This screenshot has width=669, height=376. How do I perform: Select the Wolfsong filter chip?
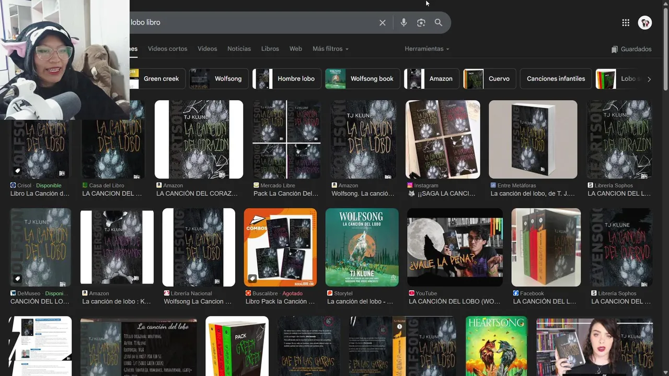pos(218,79)
